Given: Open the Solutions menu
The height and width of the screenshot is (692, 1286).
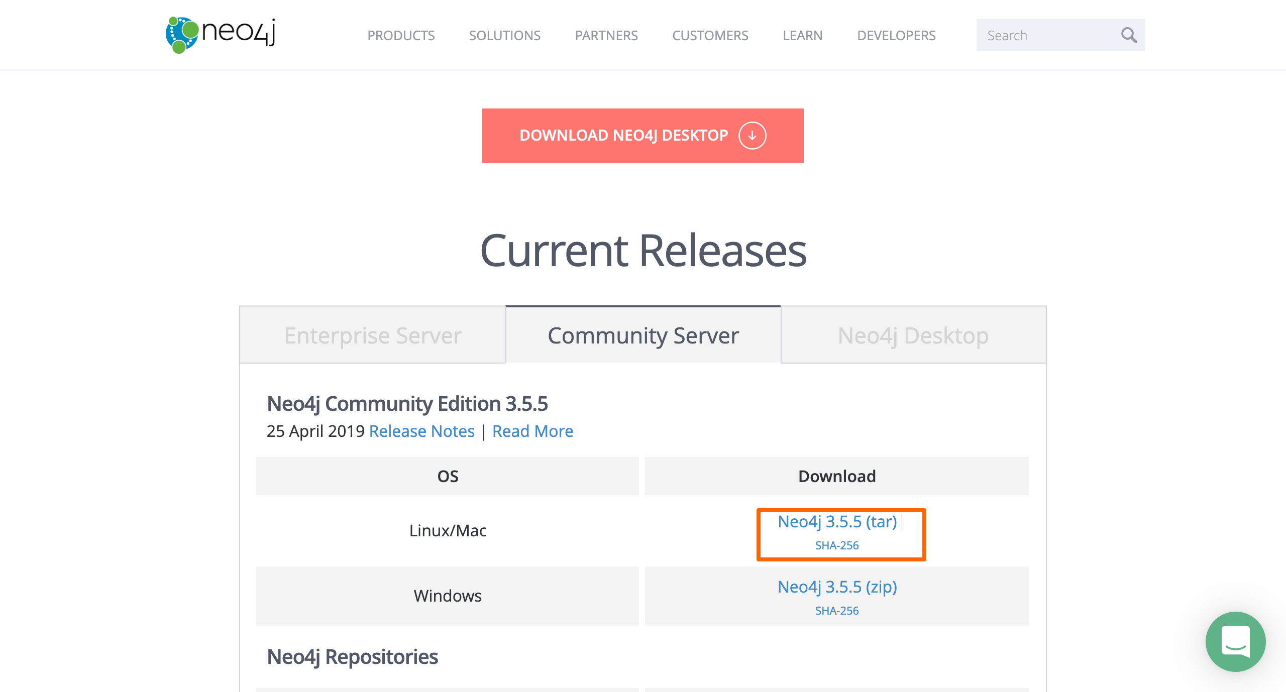Looking at the screenshot, I should pyautogui.click(x=504, y=36).
